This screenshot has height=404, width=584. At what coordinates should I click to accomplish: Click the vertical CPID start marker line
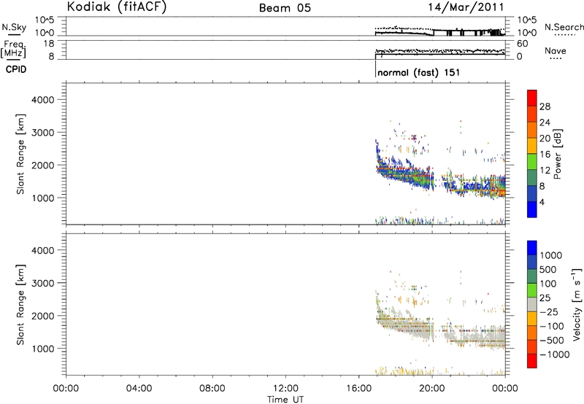point(375,68)
